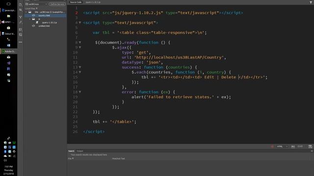The image size is (314, 176).
Task: Click the line 15:63 cursor position indicator
Action: pyautogui.click(x=300, y=147)
